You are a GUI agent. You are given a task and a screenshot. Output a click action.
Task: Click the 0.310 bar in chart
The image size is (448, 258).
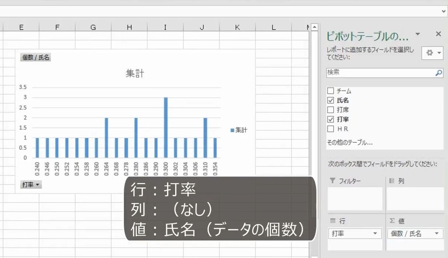point(205,138)
